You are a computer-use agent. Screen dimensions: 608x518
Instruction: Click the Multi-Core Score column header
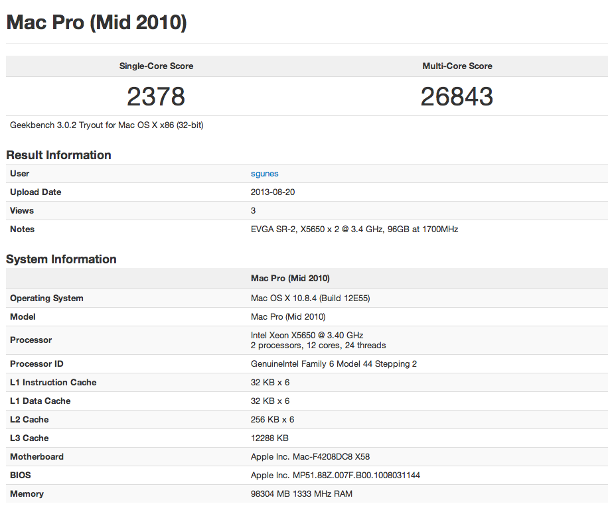coord(457,66)
